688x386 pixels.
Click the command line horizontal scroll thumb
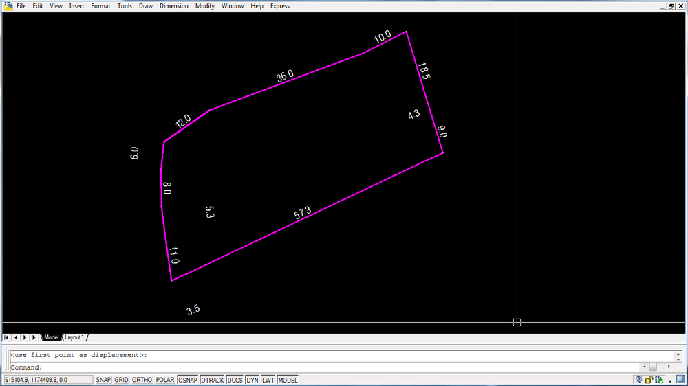(653, 367)
